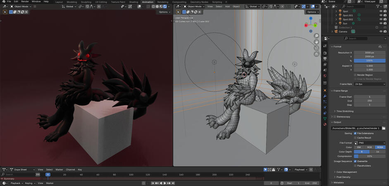This screenshot has width=389, height=186.
Task: Hide the Sun light with its eye icon
Action: coord(381,24)
